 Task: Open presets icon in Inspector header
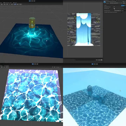124,2
